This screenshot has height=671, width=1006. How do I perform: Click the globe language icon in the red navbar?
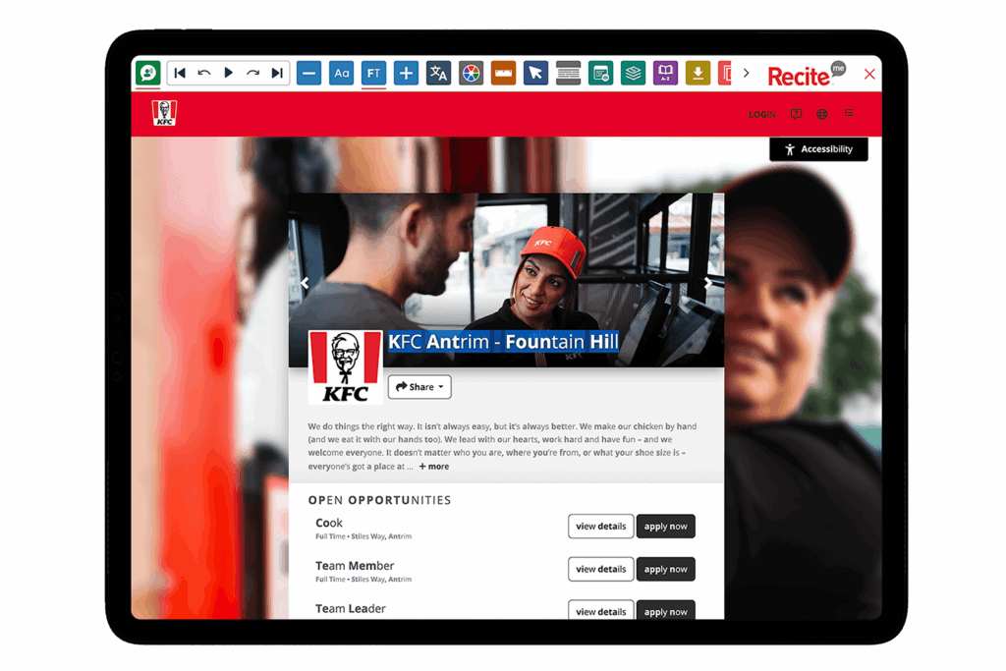821,114
